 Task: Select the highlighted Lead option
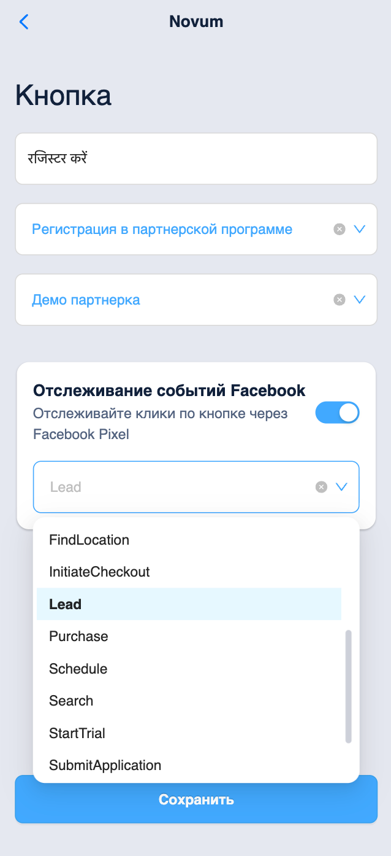[x=66, y=604]
